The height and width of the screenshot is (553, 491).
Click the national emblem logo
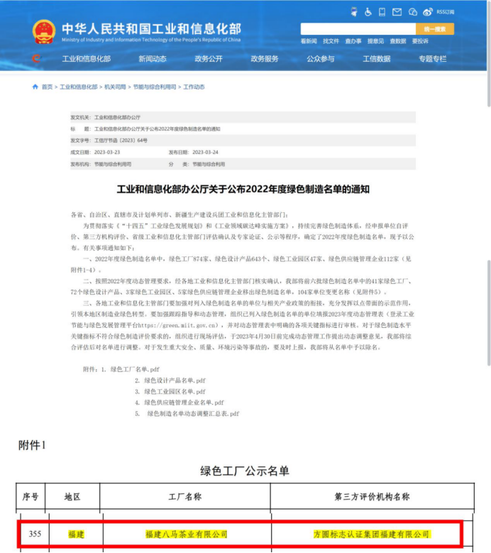pyautogui.click(x=44, y=32)
